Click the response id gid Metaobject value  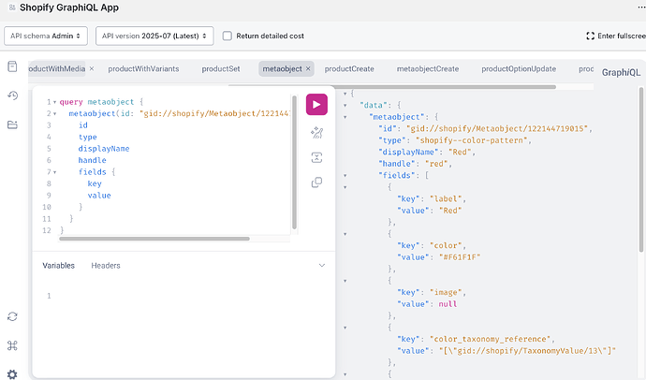click(x=497, y=129)
